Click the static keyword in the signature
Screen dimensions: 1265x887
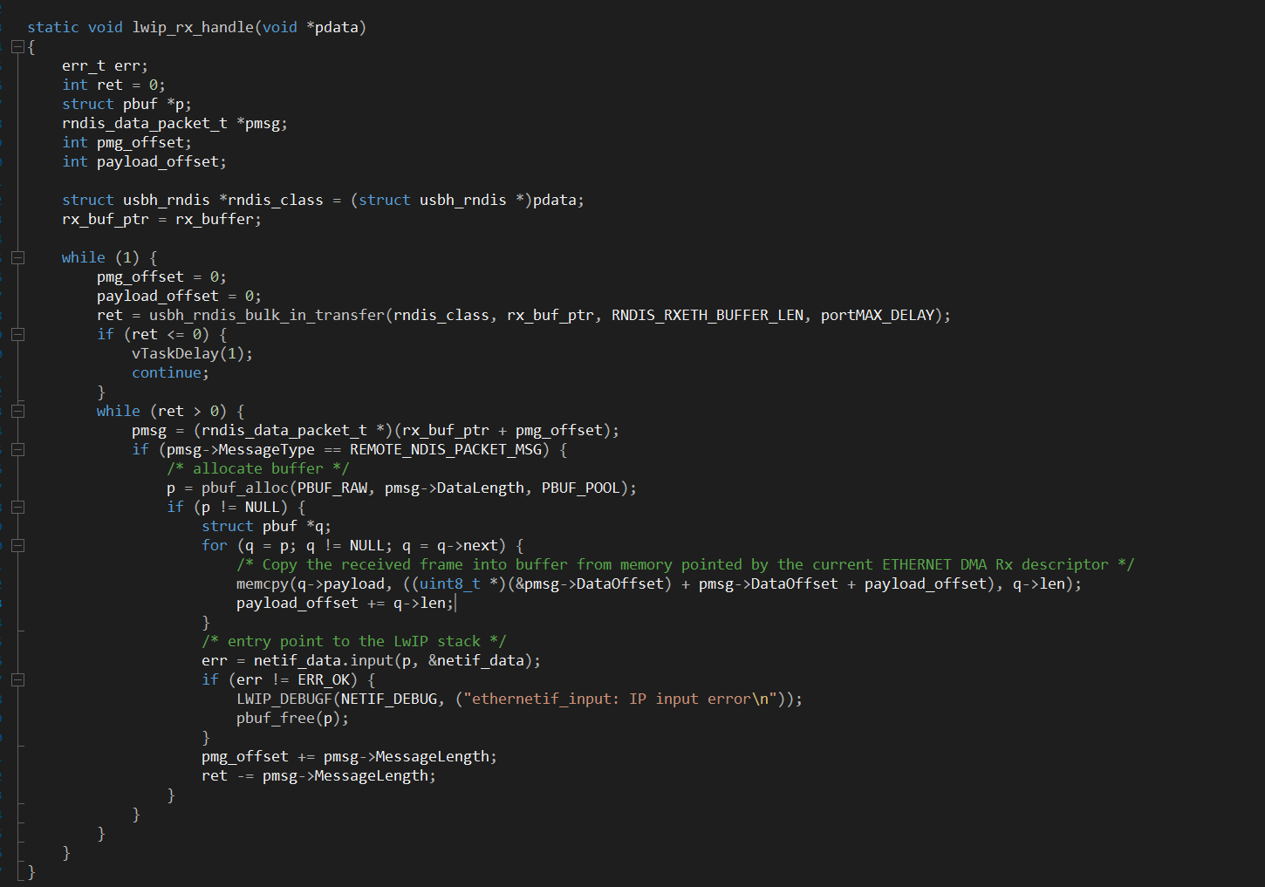coord(53,27)
